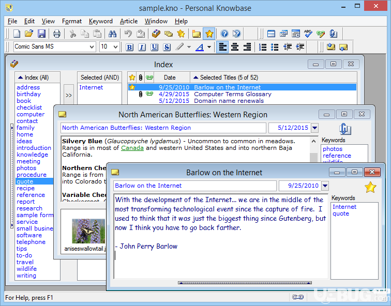Align text left
This screenshot has width=391, height=306.
[x=222, y=47]
